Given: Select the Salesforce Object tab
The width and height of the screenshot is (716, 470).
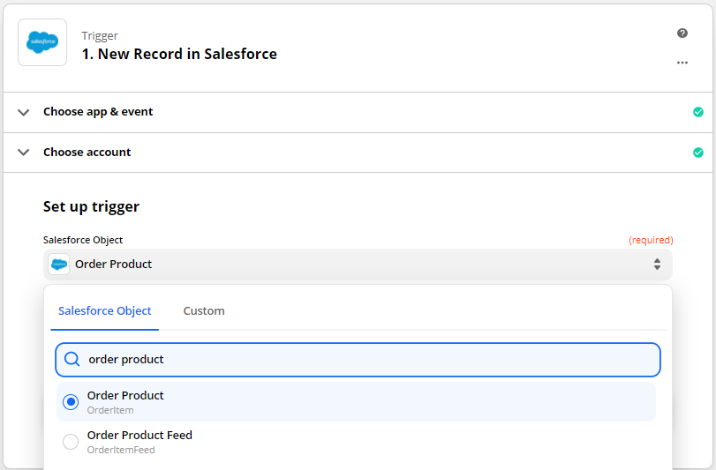Looking at the screenshot, I should point(105,311).
